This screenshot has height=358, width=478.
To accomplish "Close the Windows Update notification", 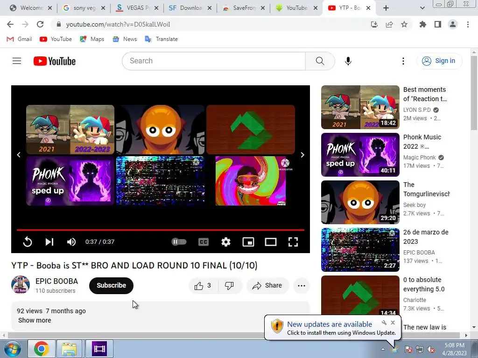I will [x=393, y=323].
